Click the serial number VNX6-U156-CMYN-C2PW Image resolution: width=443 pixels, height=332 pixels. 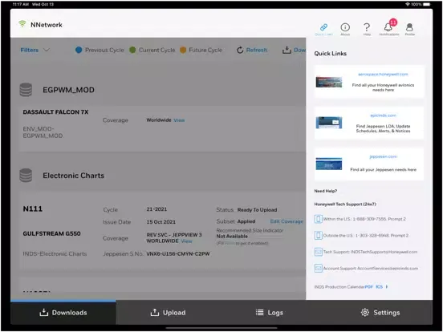[178, 253]
